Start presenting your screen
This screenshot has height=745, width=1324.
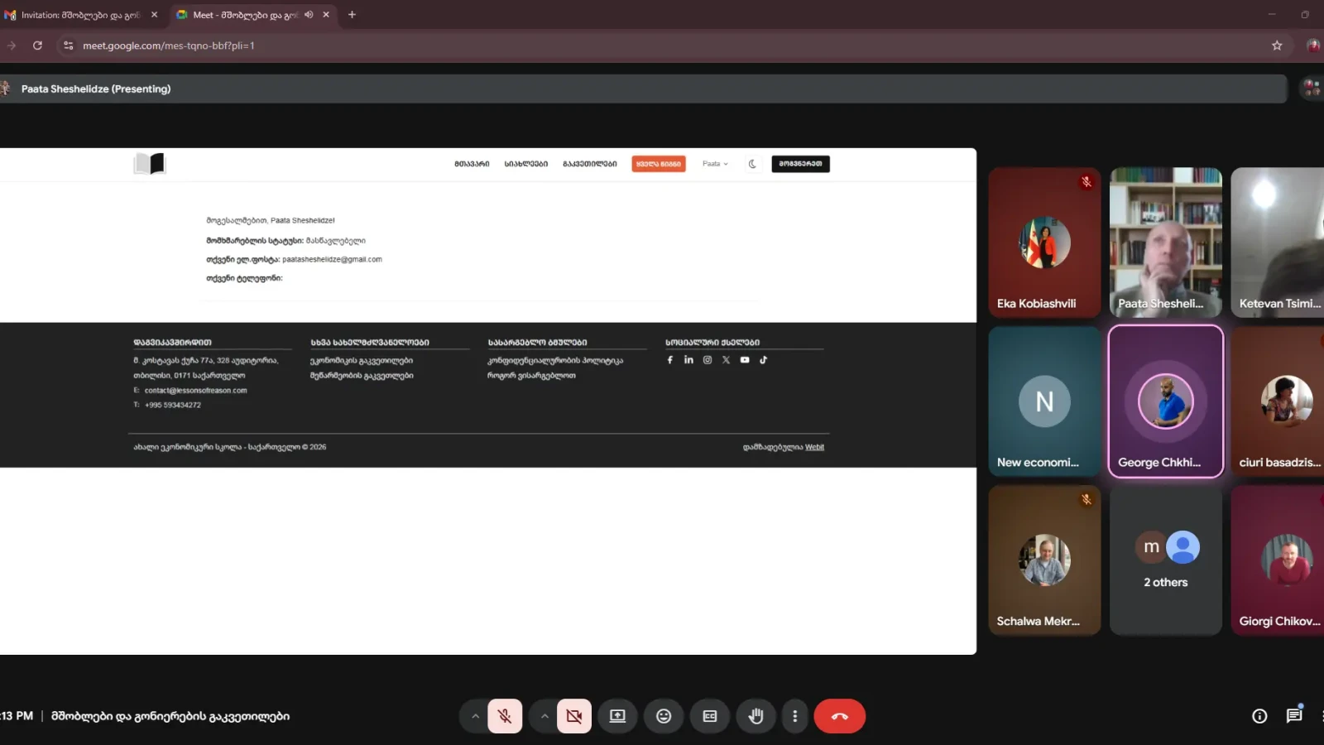[617, 716]
